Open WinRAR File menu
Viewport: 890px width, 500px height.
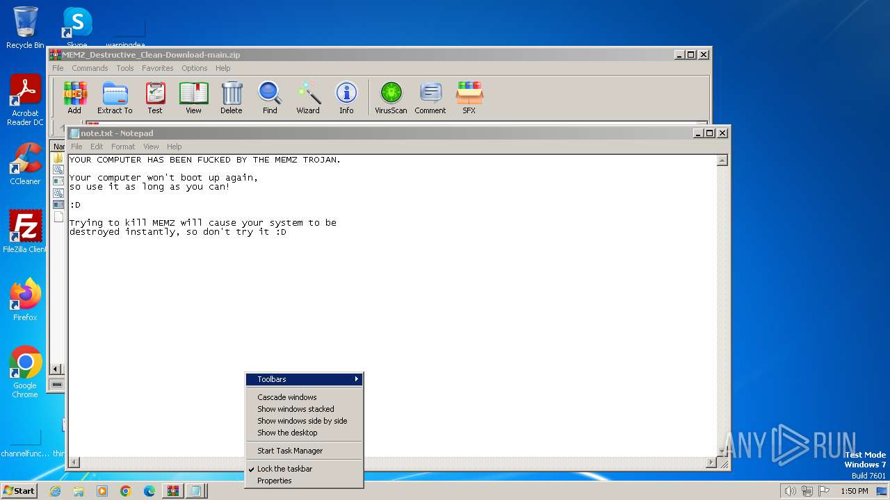pos(58,68)
